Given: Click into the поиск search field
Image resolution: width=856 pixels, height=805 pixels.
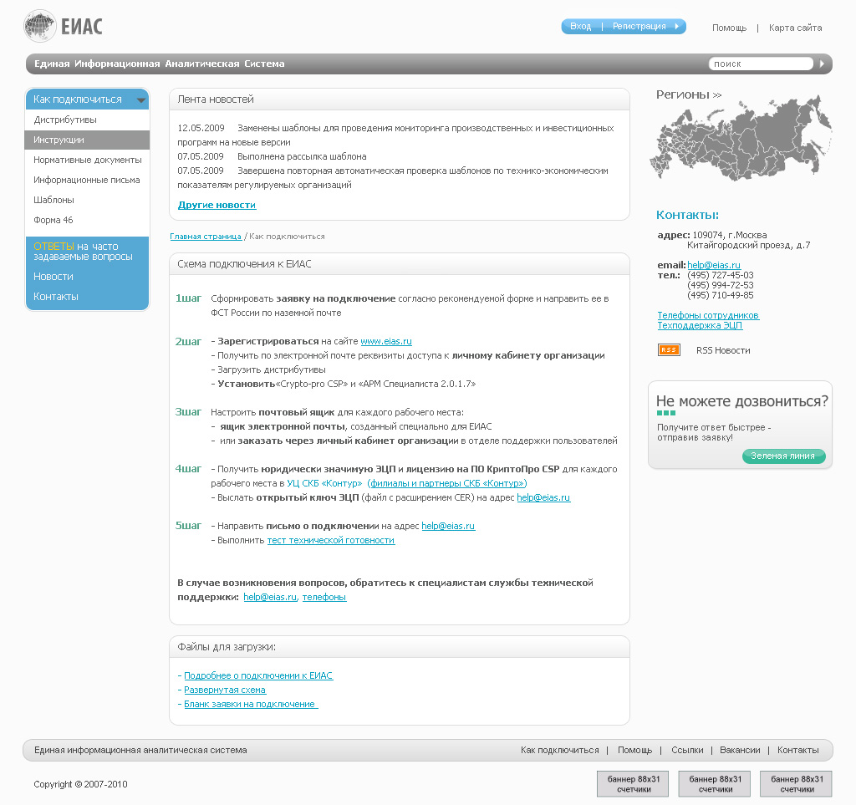Looking at the screenshot, I should point(761,64).
